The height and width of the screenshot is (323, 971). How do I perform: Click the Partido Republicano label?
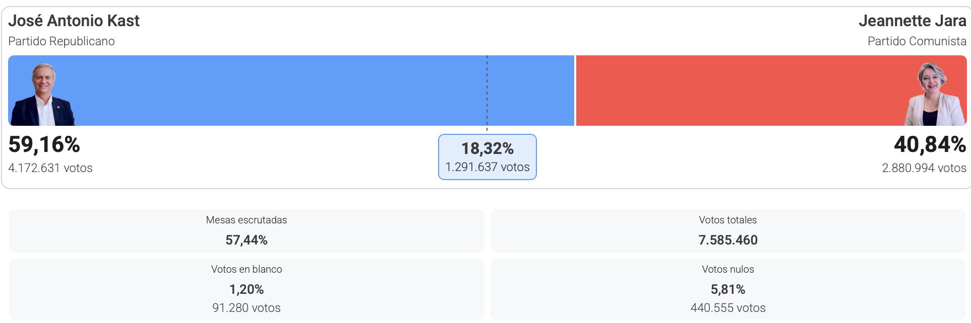point(62,41)
